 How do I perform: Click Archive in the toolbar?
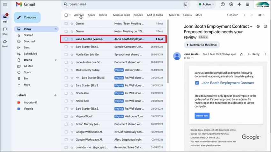tap(79, 15)
